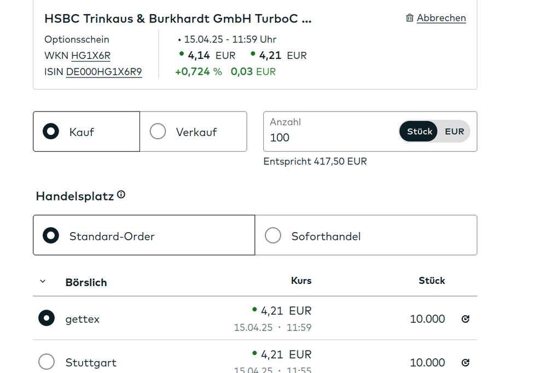Select gettex as trading venue
The image size is (546, 373).
click(x=47, y=318)
